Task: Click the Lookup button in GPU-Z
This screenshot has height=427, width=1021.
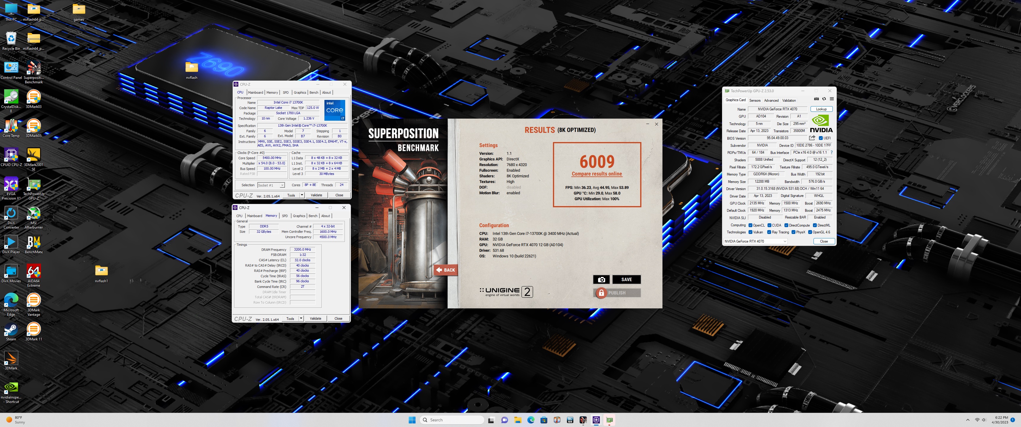Action: coord(822,109)
